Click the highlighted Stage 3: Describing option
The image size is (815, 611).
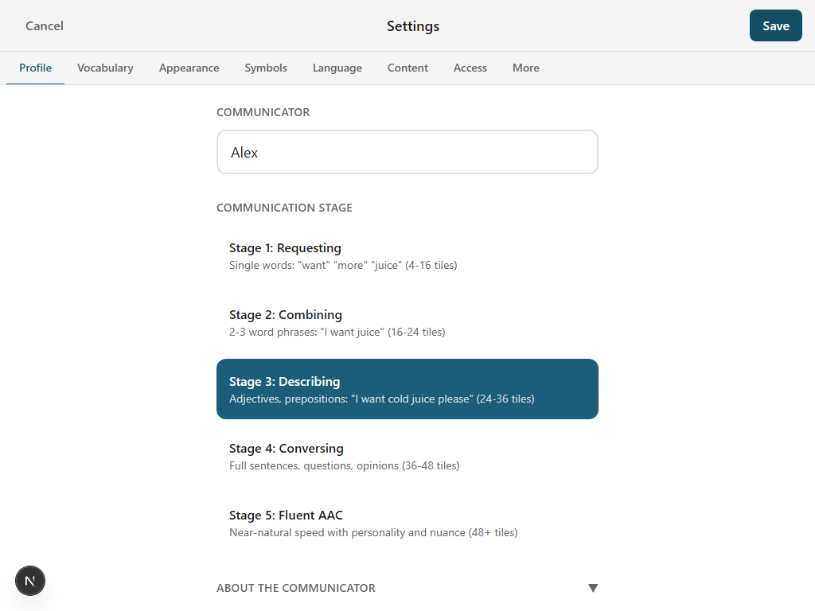(x=407, y=389)
